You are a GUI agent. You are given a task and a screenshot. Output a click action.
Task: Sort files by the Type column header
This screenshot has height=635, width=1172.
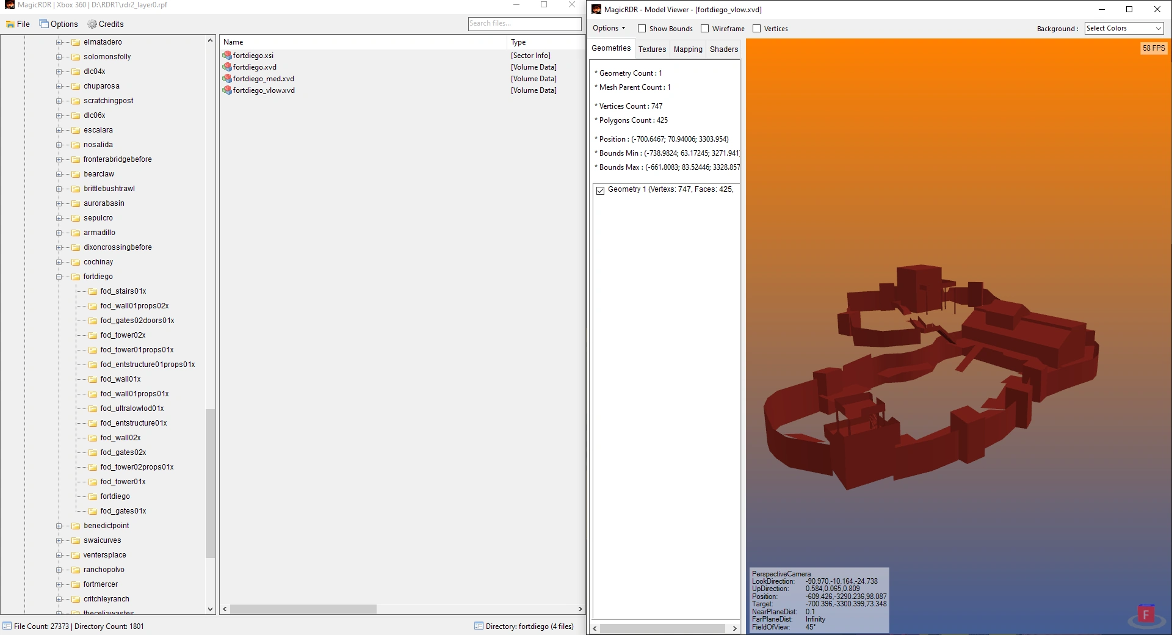coord(546,42)
